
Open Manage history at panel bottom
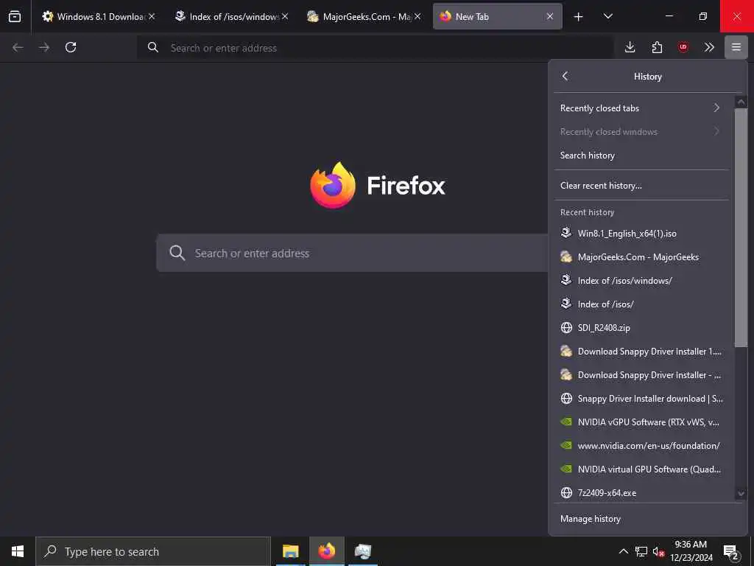pos(648,519)
